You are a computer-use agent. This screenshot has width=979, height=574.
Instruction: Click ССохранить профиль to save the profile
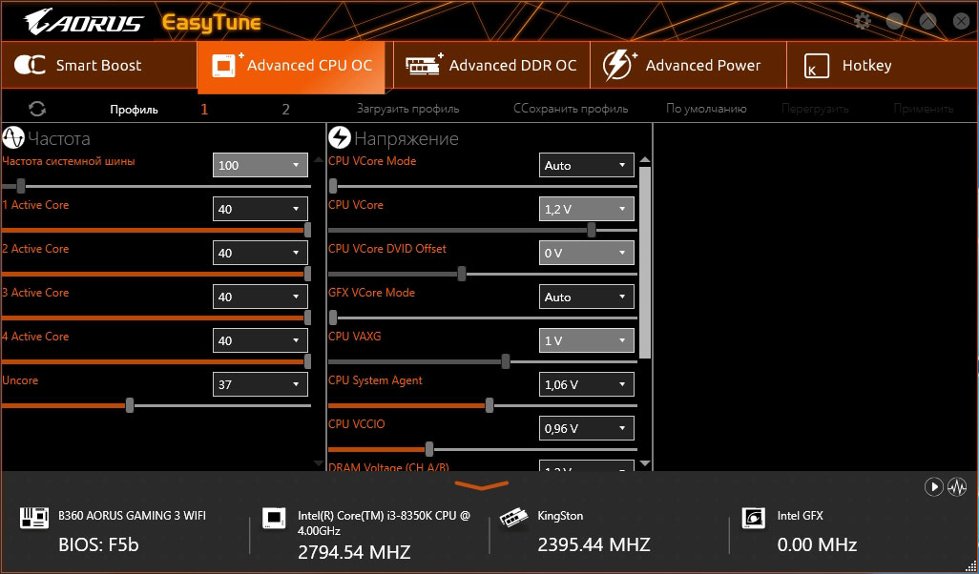[x=571, y=109]
